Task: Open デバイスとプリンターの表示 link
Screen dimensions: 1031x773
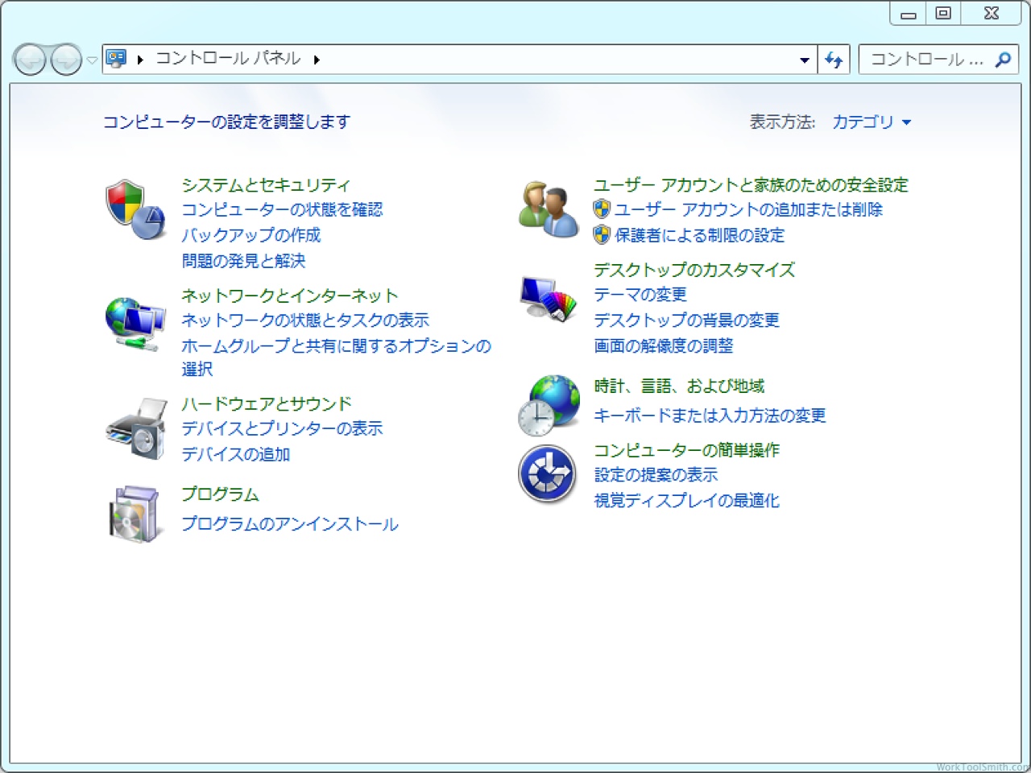Action: click(x=282, y=429)
